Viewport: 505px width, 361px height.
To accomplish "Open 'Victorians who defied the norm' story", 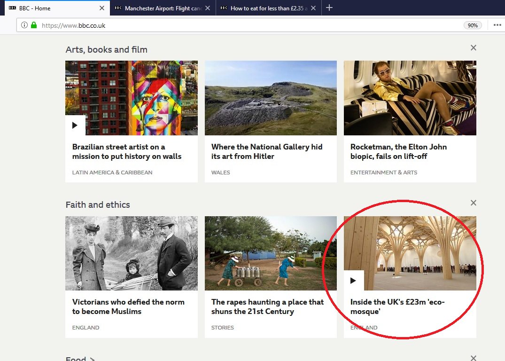I will (128, 306).
